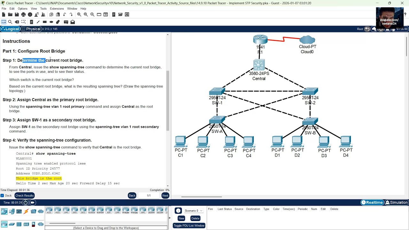Click the Save floppy disk icon
This screenshot has width=409, height=230.
click(17, 14)
